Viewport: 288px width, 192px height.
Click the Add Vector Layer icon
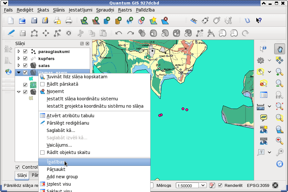[84, 20]
